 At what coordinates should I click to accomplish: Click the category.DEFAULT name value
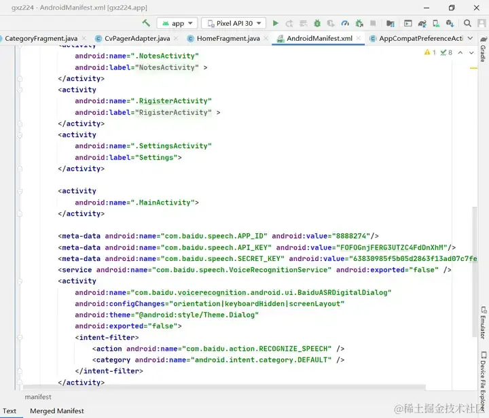[261, 360]
